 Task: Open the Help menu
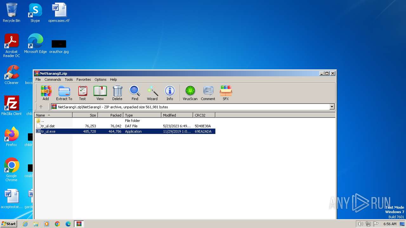pyautogui.click(x=114, y=79)
